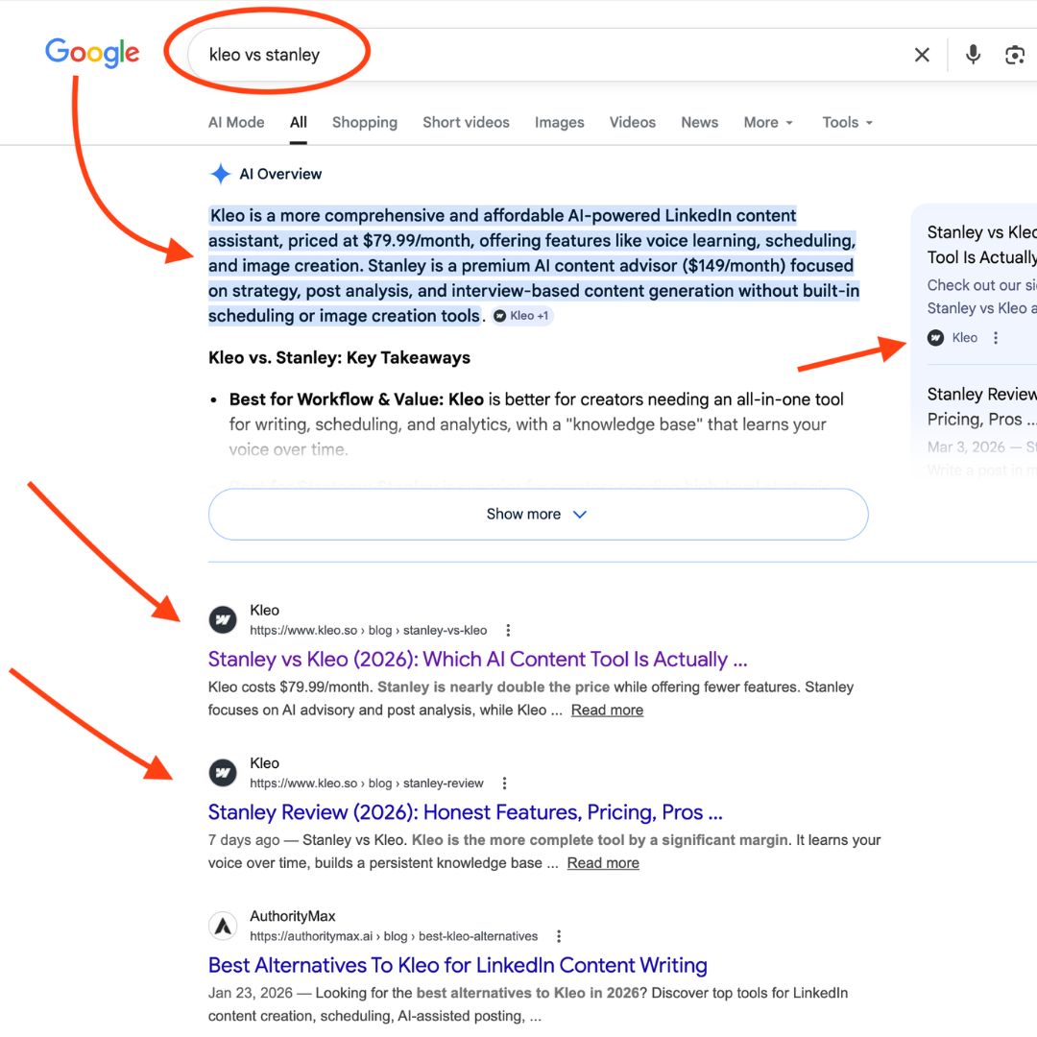Switch to Shopping tab
This screenshot has width=1037, height=1037.
(365, 122)
